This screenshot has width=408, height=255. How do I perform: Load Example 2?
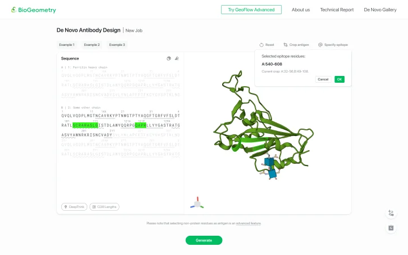tap(92, 45)
